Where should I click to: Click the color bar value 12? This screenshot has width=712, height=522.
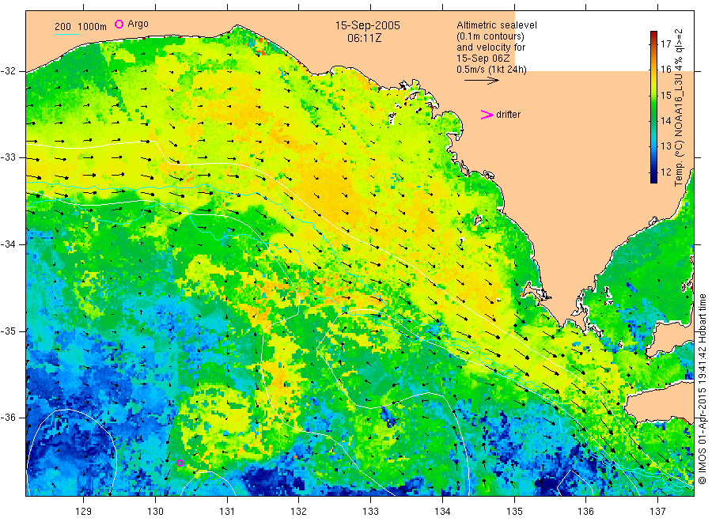coord(665,172)
